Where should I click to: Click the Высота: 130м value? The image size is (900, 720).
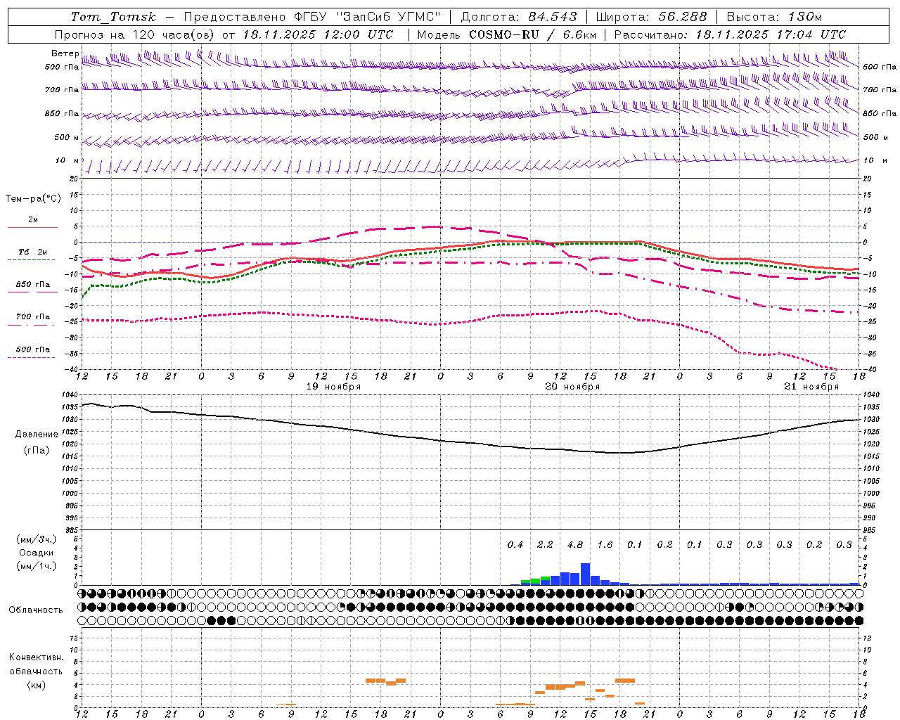(774, 17)
